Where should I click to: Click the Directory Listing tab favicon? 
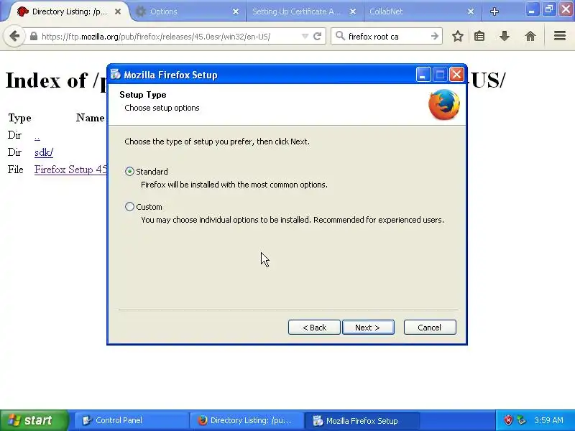point(23,11)
